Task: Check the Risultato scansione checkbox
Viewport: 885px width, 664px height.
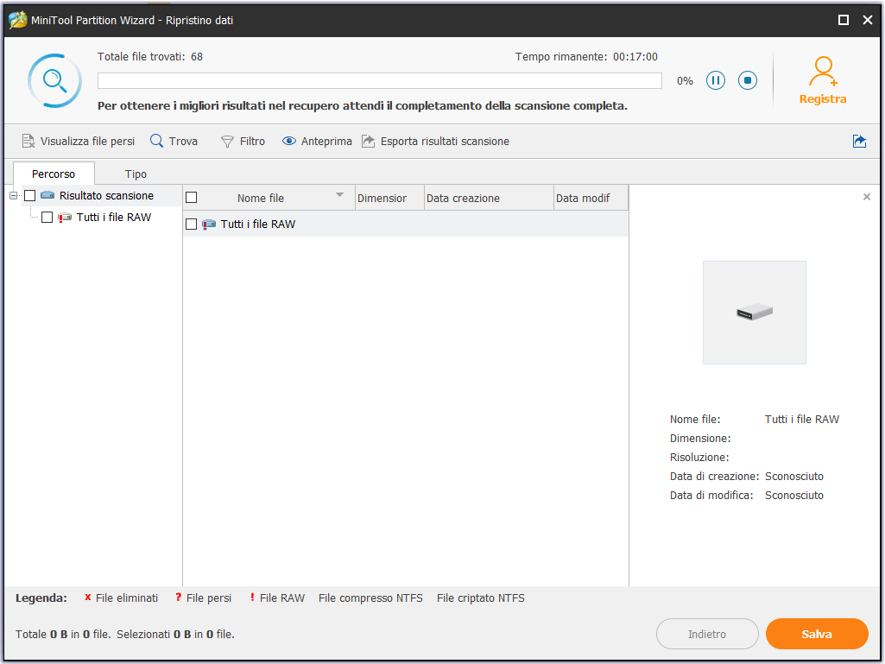Action: [x=30, y=196]
